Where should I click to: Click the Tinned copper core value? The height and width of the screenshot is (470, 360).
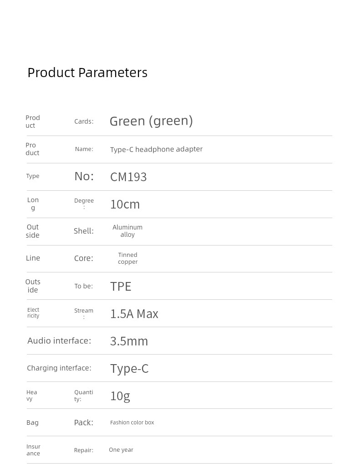point(128,258)
